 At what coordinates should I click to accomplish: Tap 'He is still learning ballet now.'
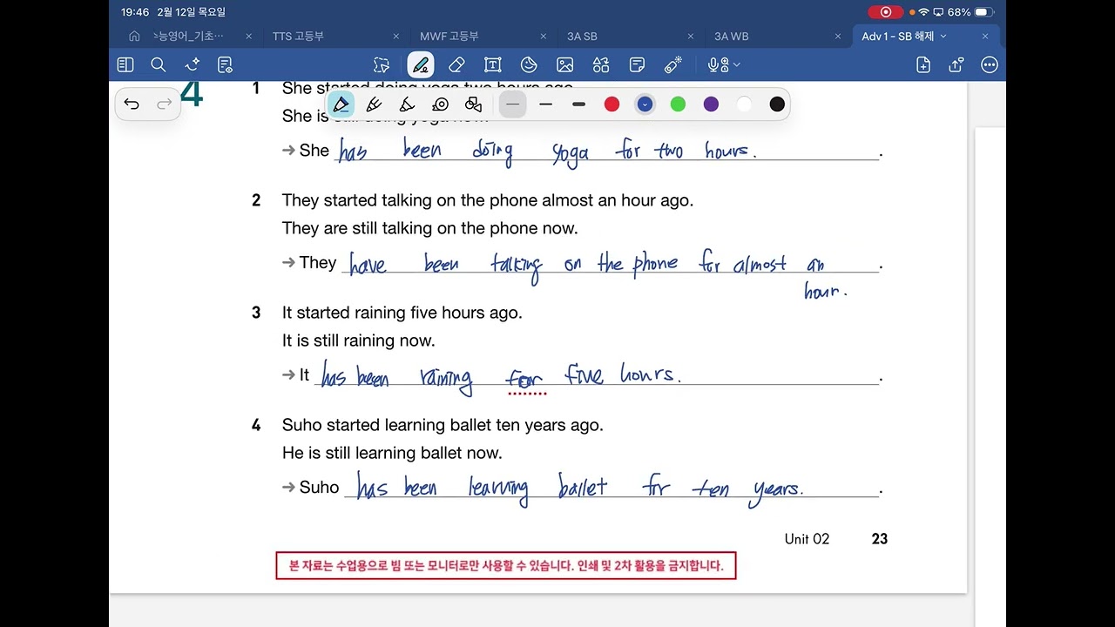(392, 453)
